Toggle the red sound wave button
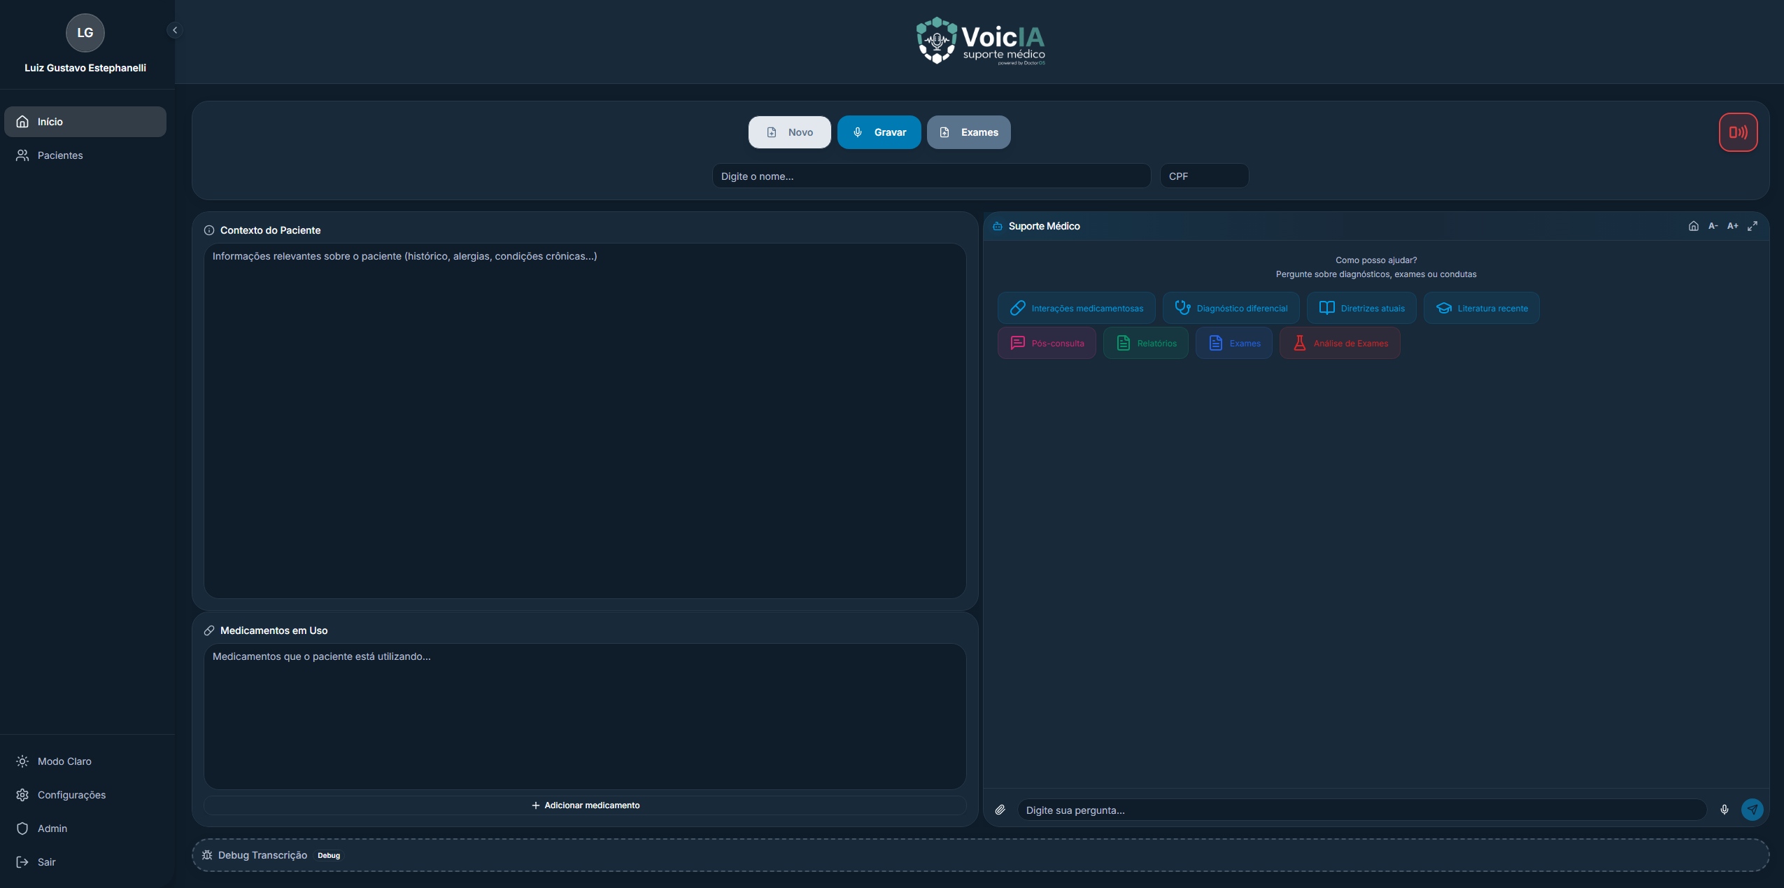Screen dimensions: 1784x888 point(1739,132)
